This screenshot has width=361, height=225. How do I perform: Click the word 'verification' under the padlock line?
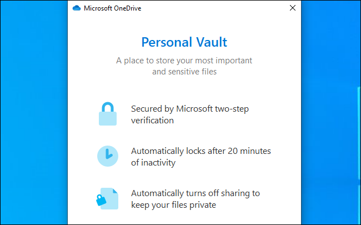click(153, 120)
